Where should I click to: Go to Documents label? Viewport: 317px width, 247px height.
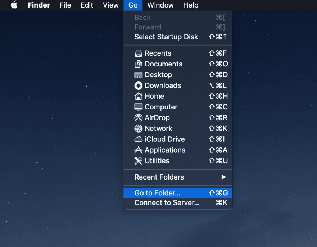point(163,64)
